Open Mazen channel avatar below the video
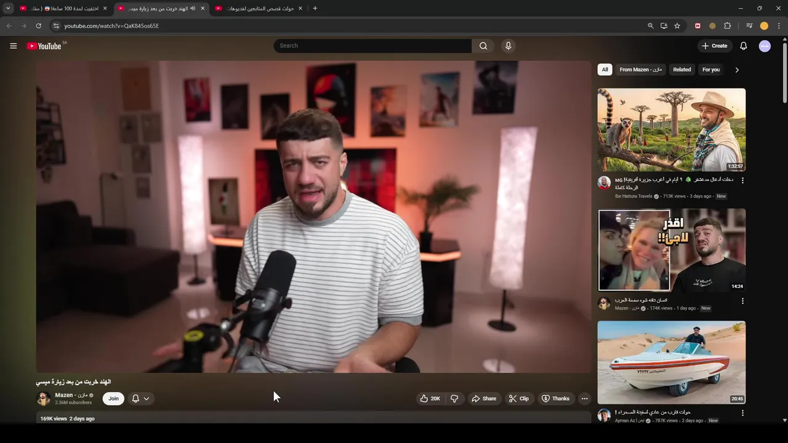The height and width of the screenshot is (443, 788). tap(44, 398)
